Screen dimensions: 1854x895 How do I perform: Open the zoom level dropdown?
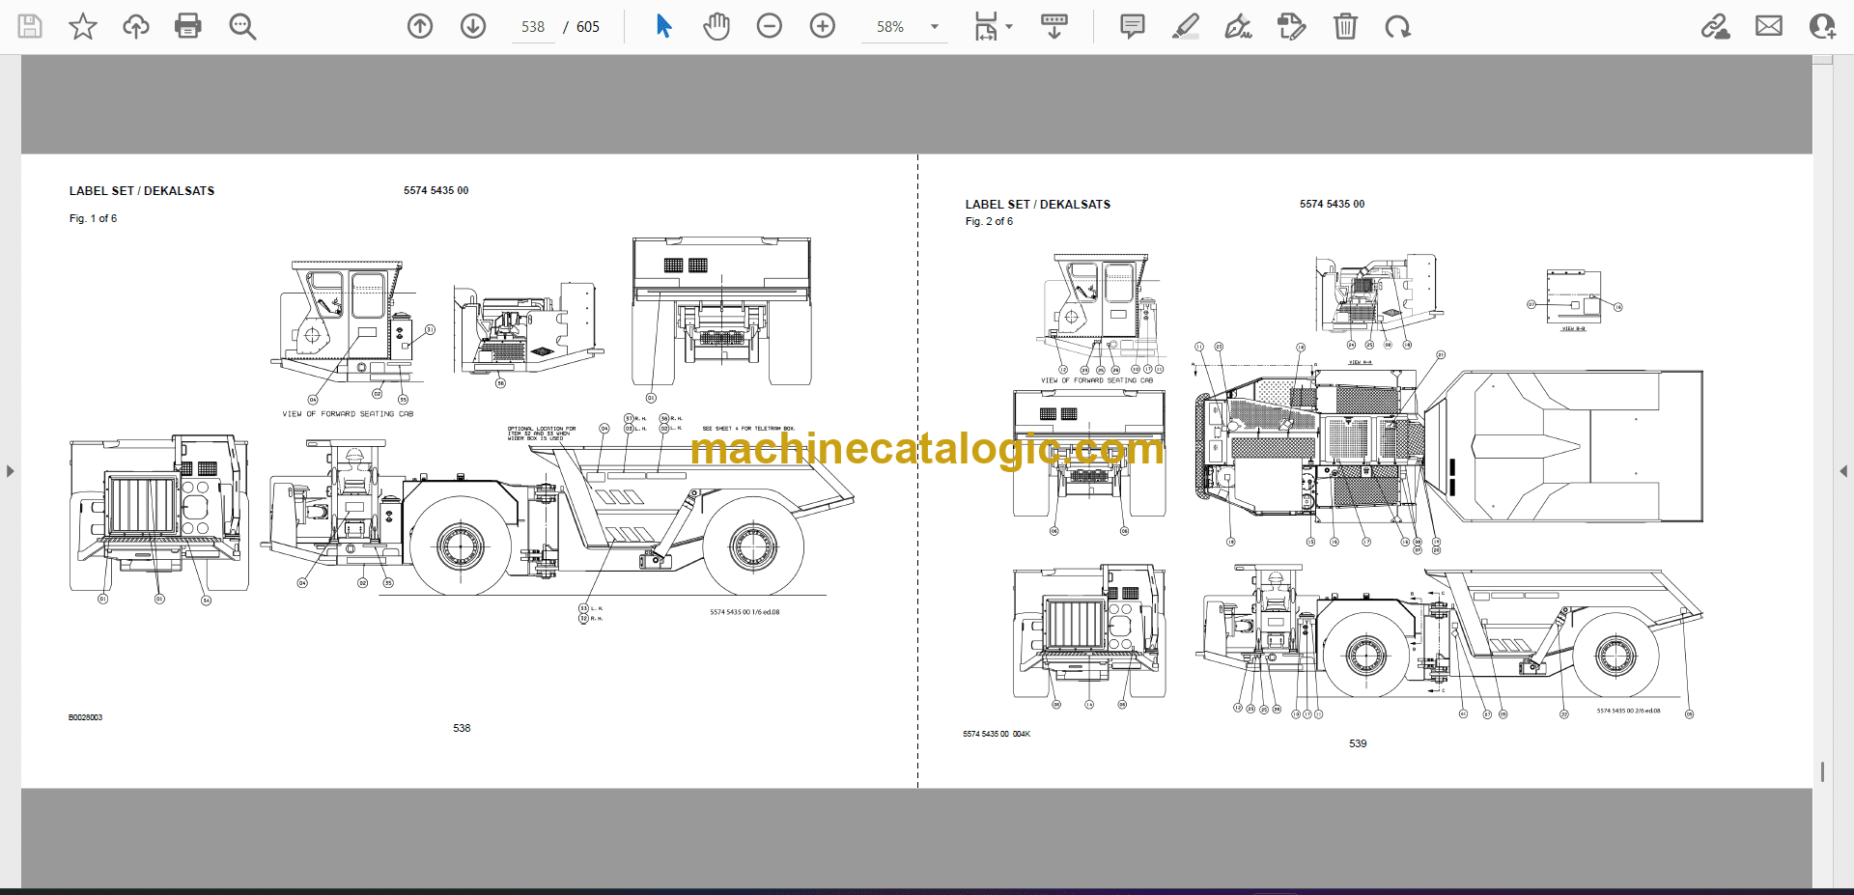coord(934,27)
